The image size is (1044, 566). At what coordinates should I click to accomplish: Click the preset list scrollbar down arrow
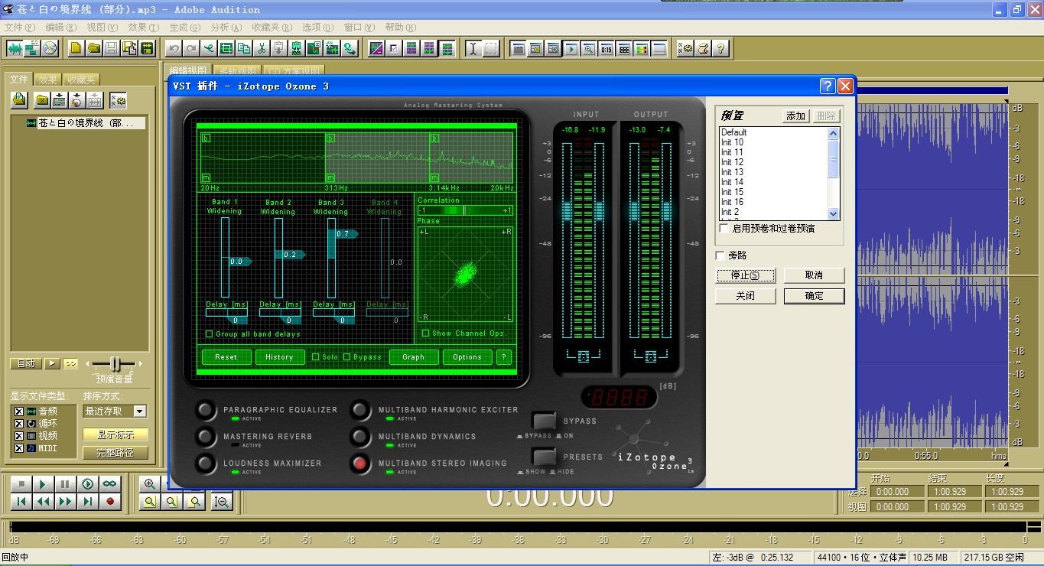834,215
